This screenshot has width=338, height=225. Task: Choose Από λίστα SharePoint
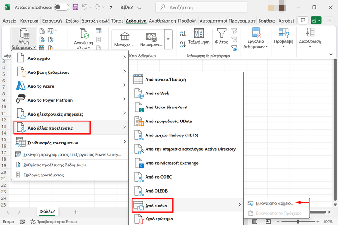pos(186,107)
